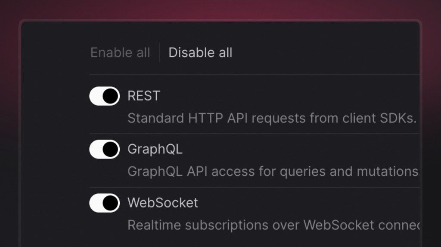The width and height of the screenshot is (441, 247).
Task: Click the black knob of the WebSocket switch
Action: [x=111, y=203]
